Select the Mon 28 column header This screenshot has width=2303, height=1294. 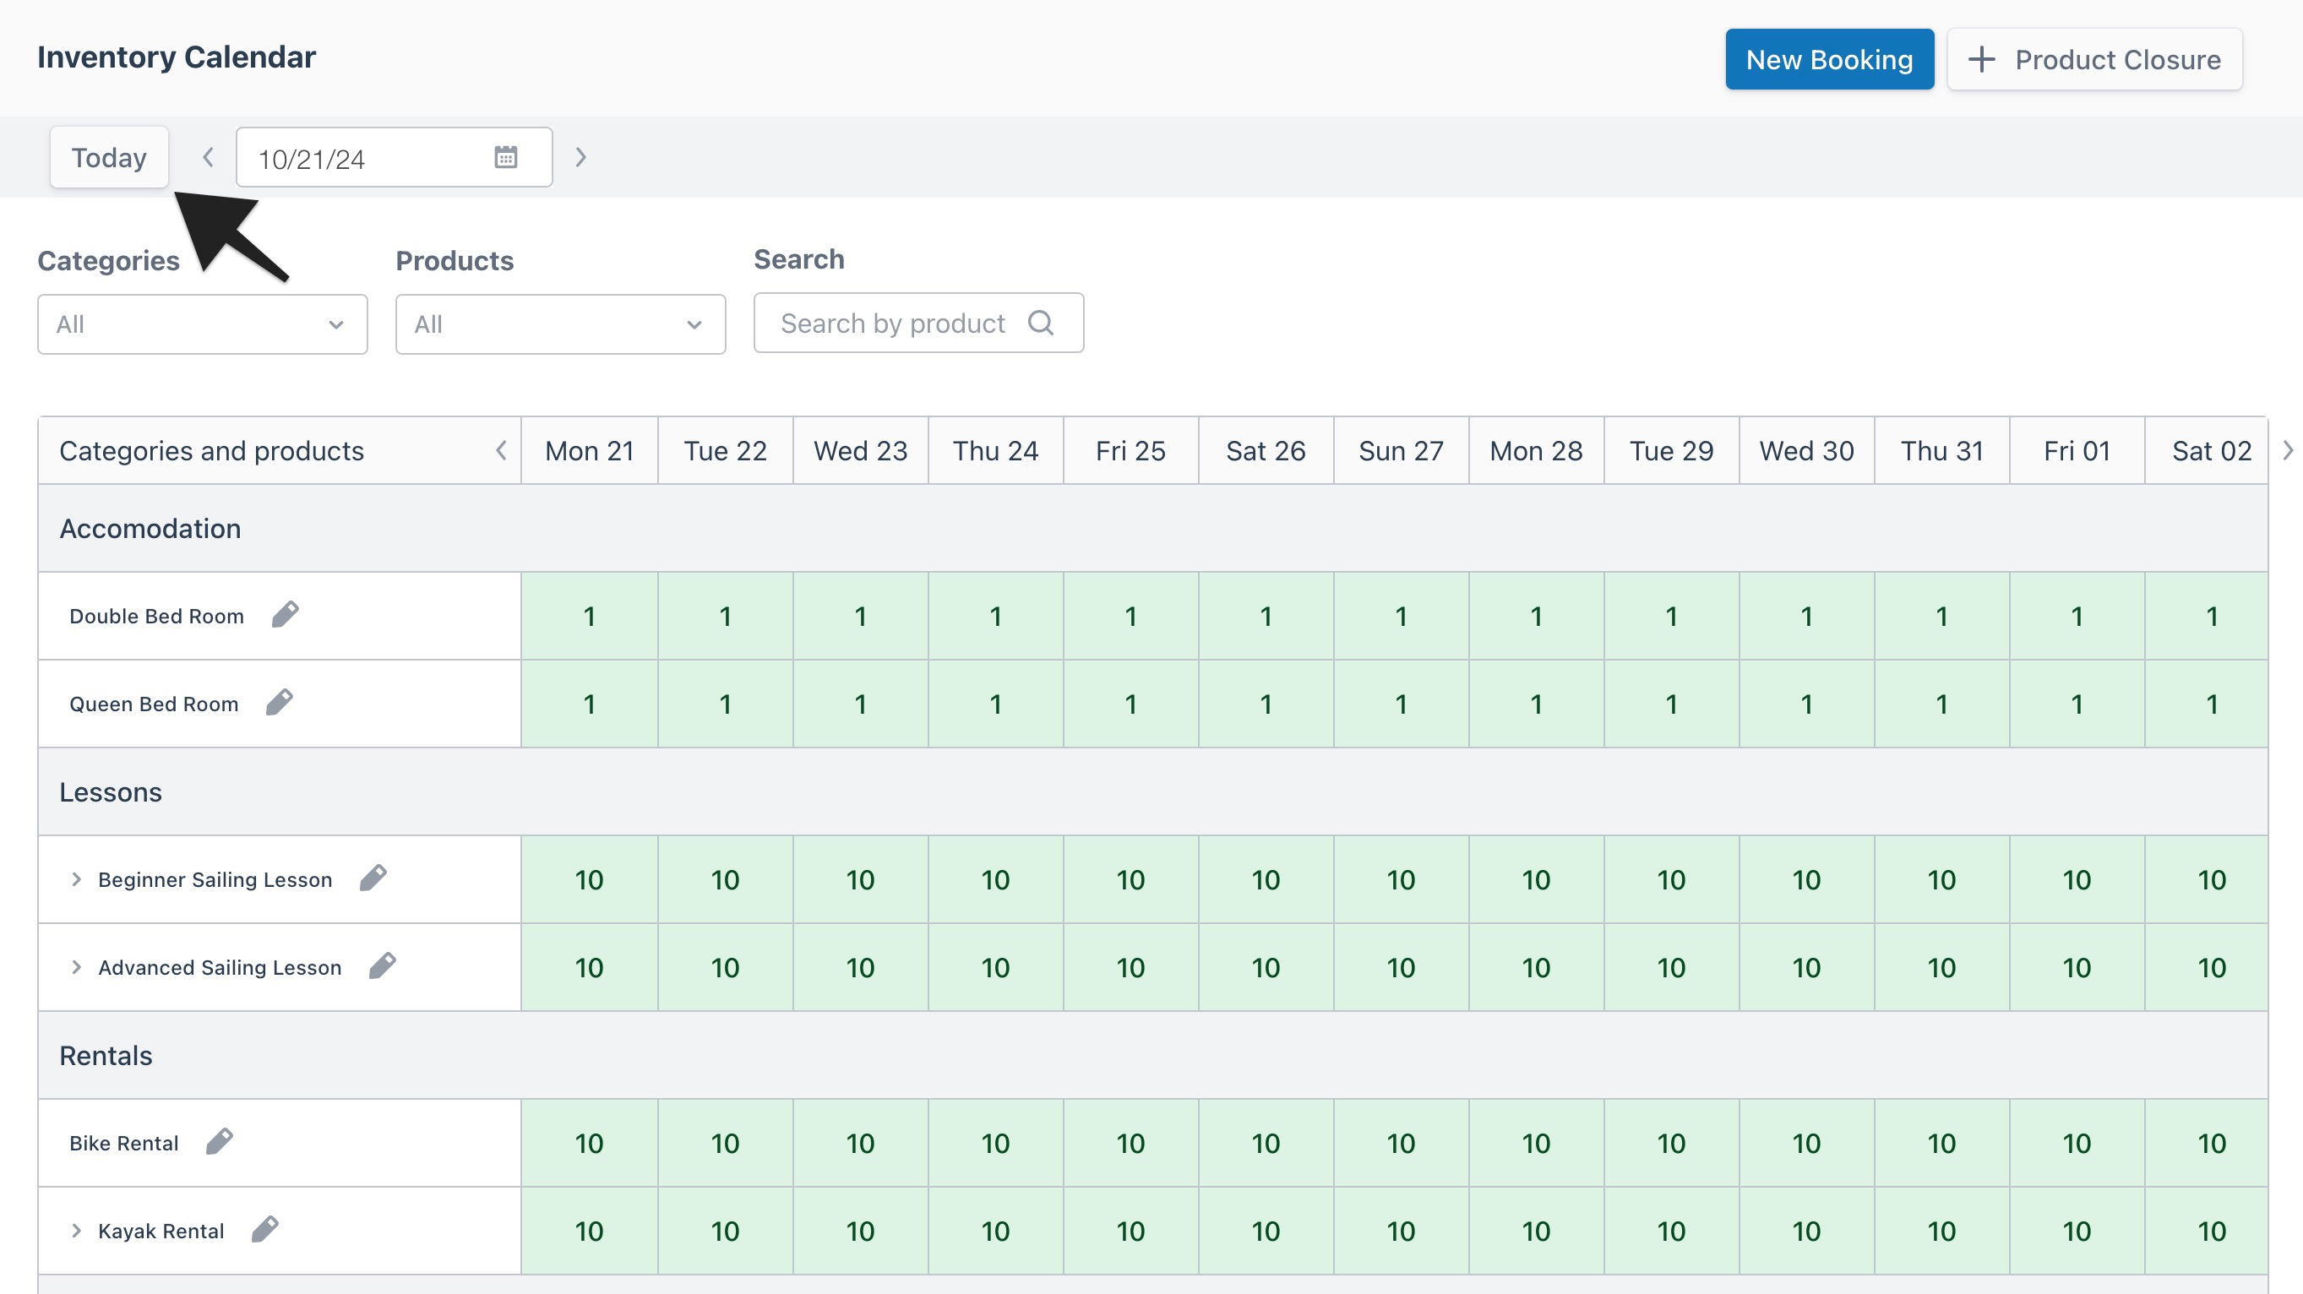coord(1536,450)
